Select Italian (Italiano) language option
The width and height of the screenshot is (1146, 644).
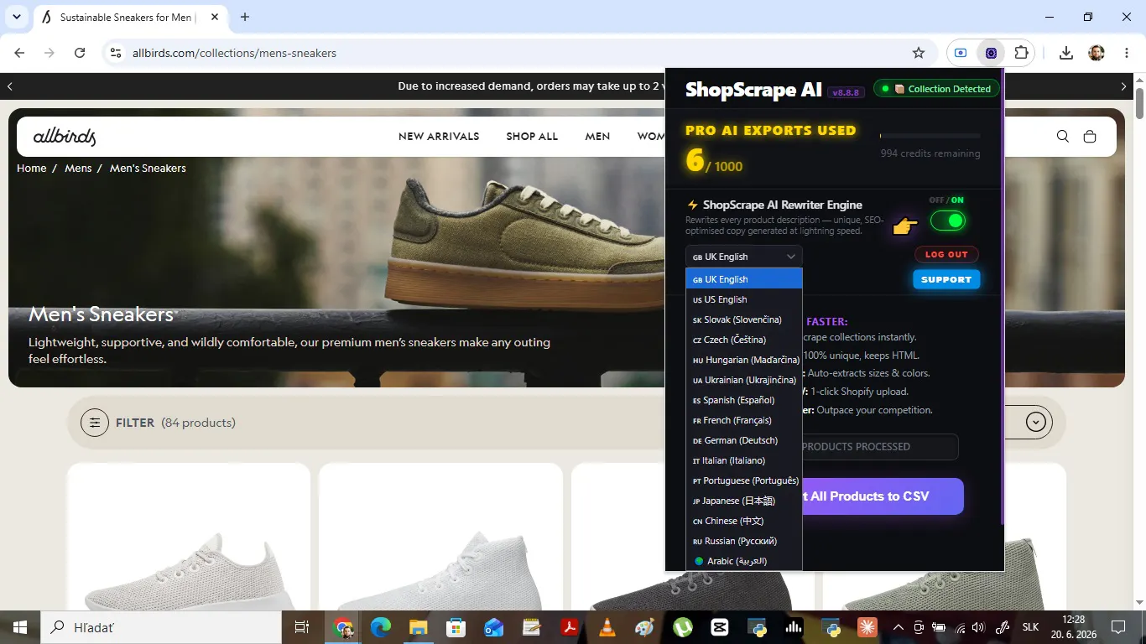[743, 460]
